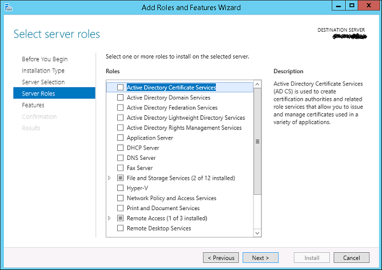Tick the Hyper-V role checkbox
382x270 pixels.
tap(120, 188)
